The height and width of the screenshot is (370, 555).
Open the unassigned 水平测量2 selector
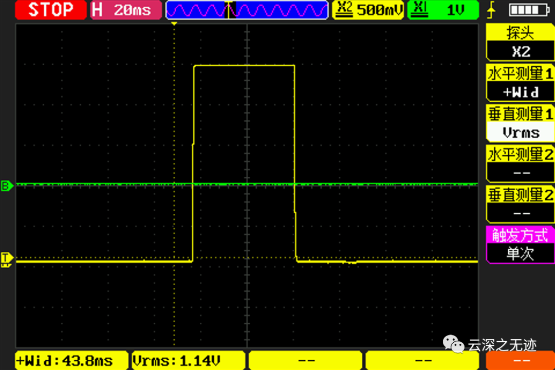click(x=520, y=163)
